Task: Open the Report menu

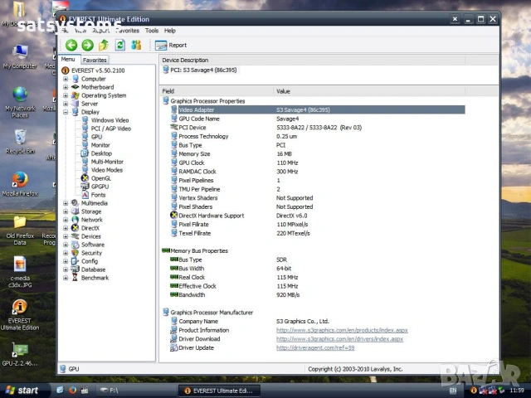Action: click(x=100, y=31)
